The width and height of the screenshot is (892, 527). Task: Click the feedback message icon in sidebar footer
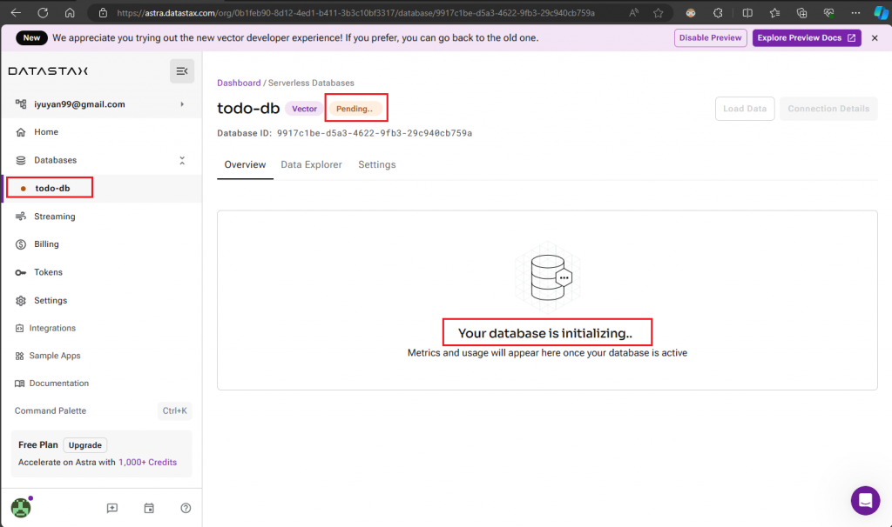click(x=112, y=508)
